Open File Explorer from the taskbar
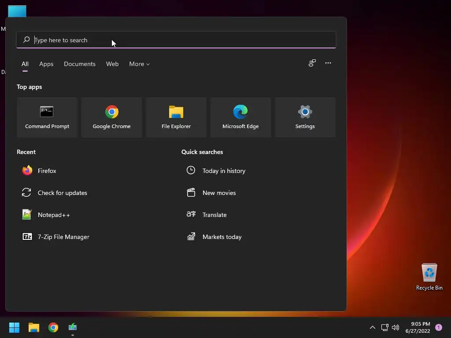Viewport: 451px width, 338px height. [33, 327]
